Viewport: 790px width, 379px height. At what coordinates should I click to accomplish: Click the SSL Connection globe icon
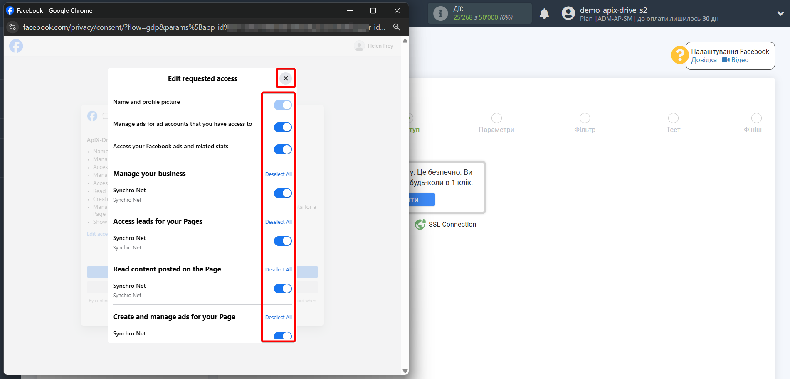pos(420,224)
